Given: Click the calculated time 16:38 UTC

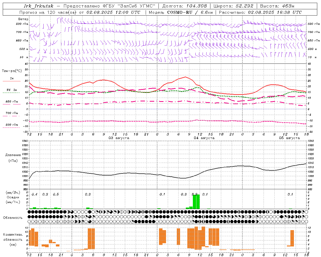Looking at the screenshot, I should pos(289,12).
